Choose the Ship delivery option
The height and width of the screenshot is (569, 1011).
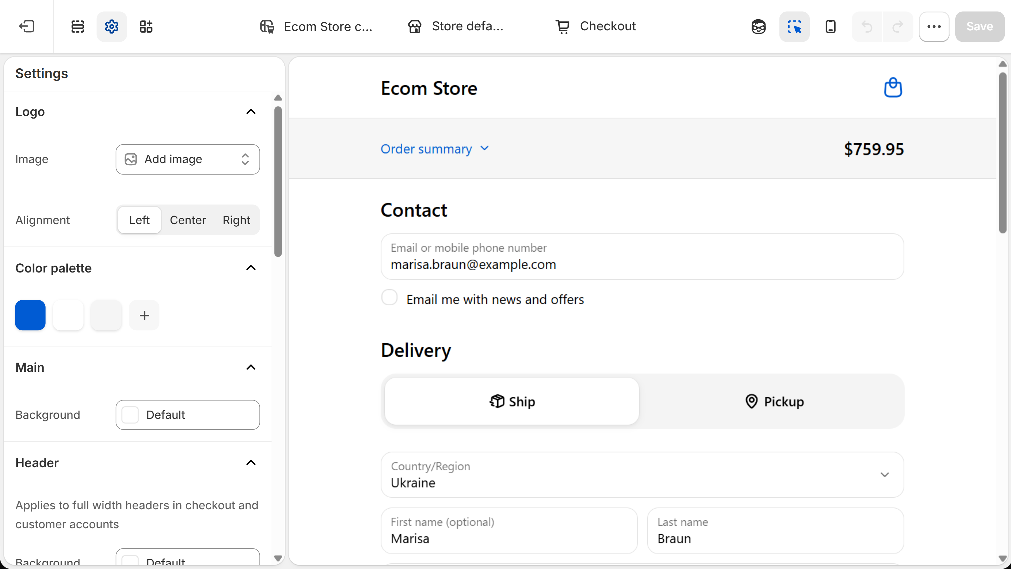tap(512, 401)
